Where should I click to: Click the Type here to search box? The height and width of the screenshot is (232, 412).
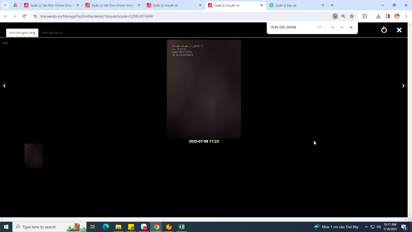pos(49,227)
